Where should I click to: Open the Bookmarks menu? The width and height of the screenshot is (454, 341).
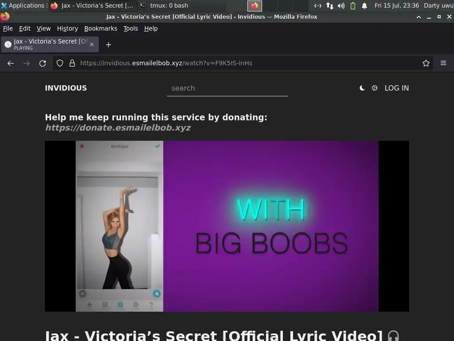coord(101,28)
